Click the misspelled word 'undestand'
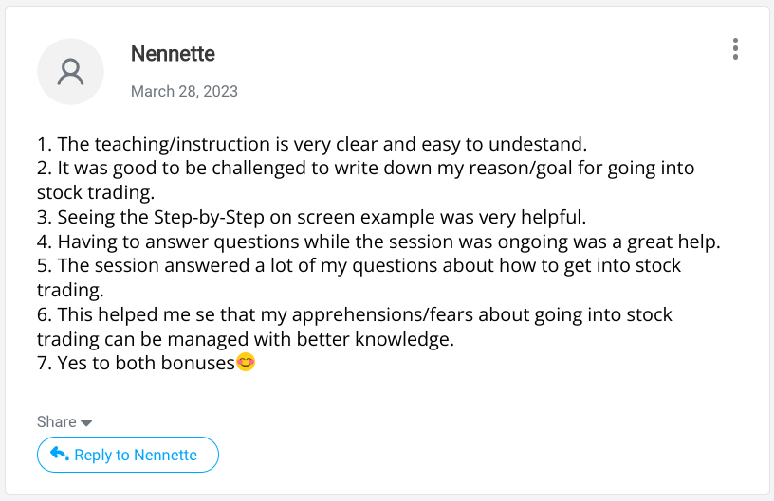Screen dimensions: 774x501 [x=538, y=144]
